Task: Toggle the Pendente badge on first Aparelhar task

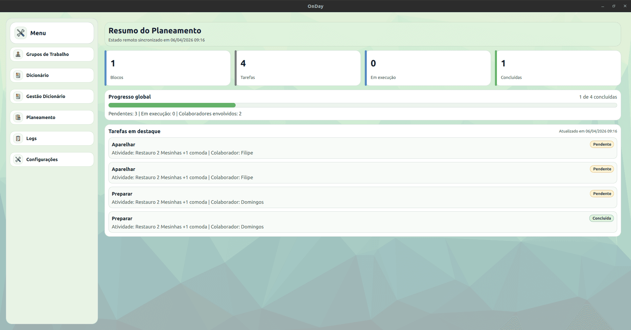Action: pos(602,144)
